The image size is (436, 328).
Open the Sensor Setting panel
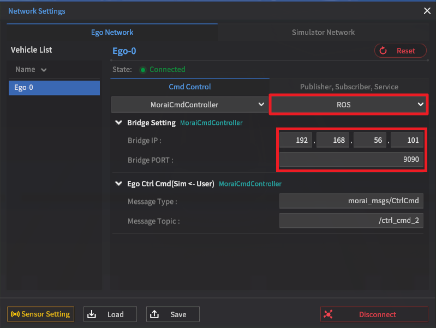(x=40, y=314)
